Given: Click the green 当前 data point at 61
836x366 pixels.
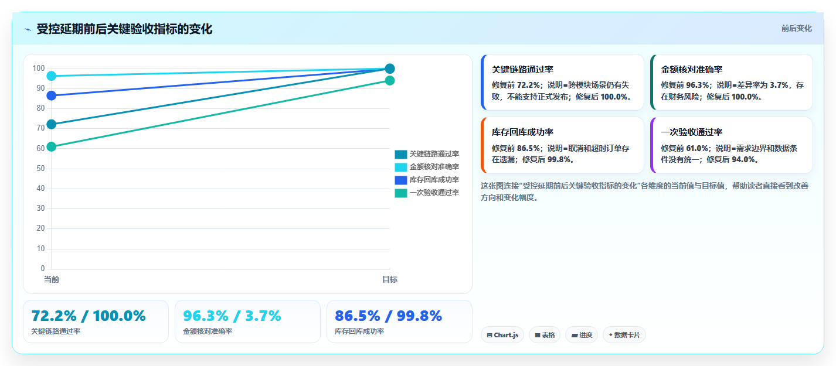Looking at the screenshot, I should [x=52, y=146].
